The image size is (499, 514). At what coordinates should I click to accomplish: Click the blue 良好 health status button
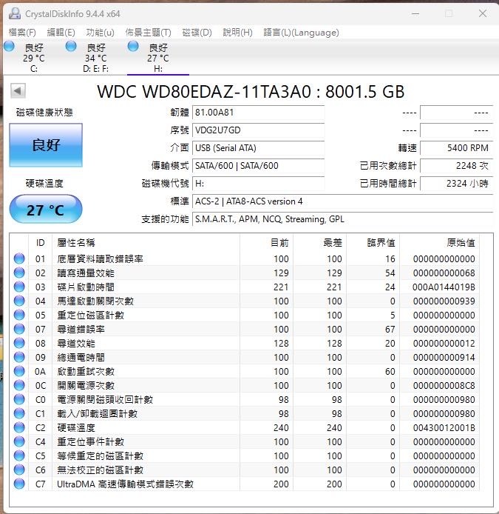tap(46, 145)
